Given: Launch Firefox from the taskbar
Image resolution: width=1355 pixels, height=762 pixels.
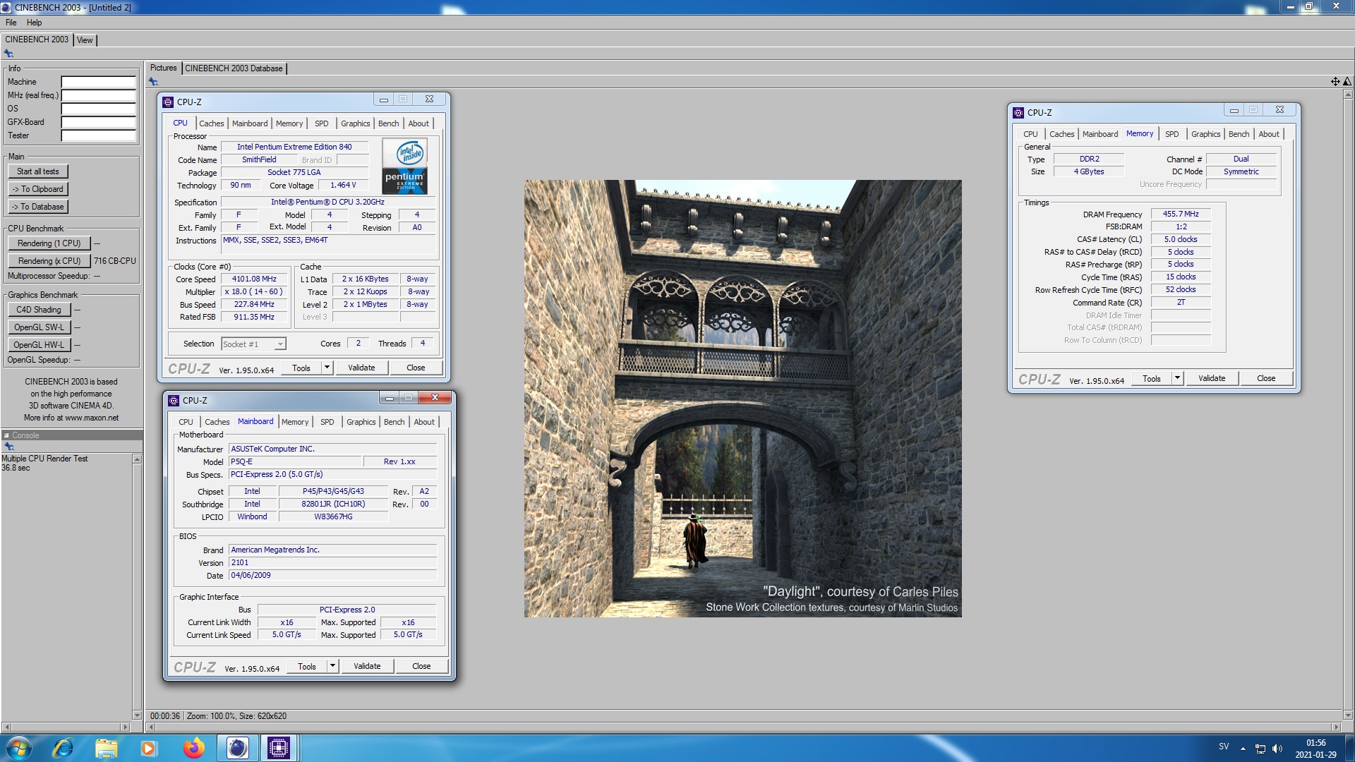Looking at the screenshot, I should [x=193, y=748].
